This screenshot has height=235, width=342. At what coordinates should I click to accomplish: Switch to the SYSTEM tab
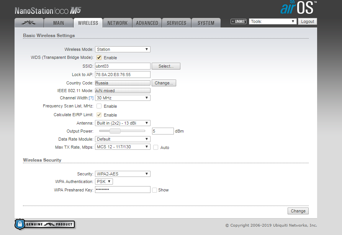[206, 23]
